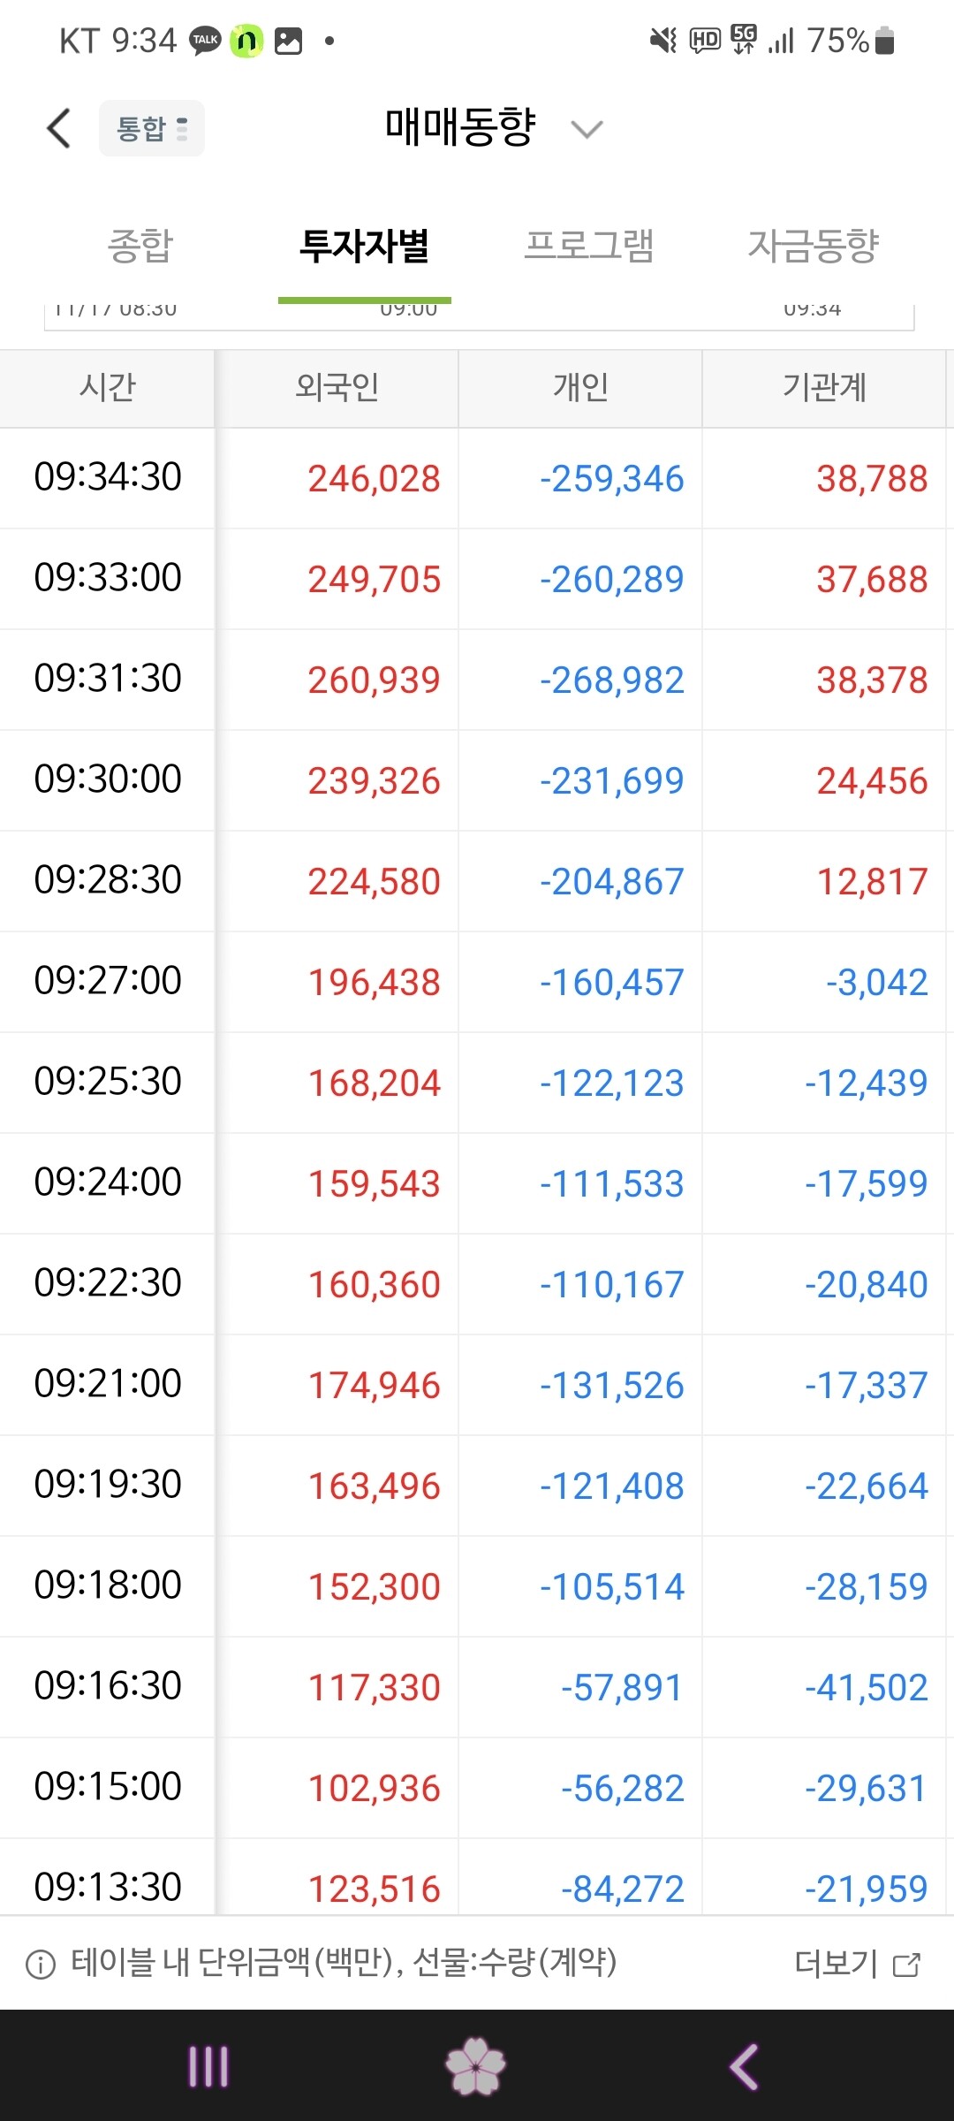The height and width of the screenshot is (2121, 954).
Task: Tap the 기관계 column header
Action: (824, 387)
